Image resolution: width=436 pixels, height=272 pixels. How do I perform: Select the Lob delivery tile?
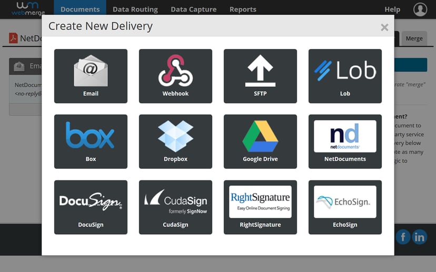(x=345, y=76)
